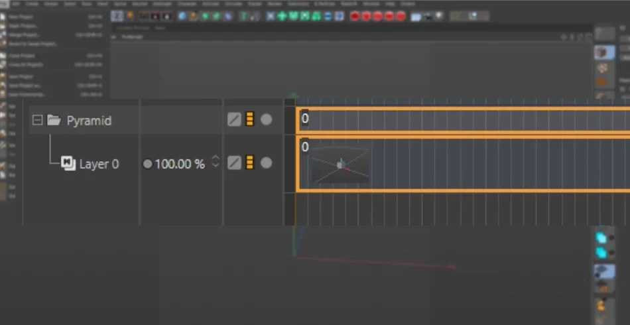Open the Help menu
The image size is (630, 325).
point(390,3)
